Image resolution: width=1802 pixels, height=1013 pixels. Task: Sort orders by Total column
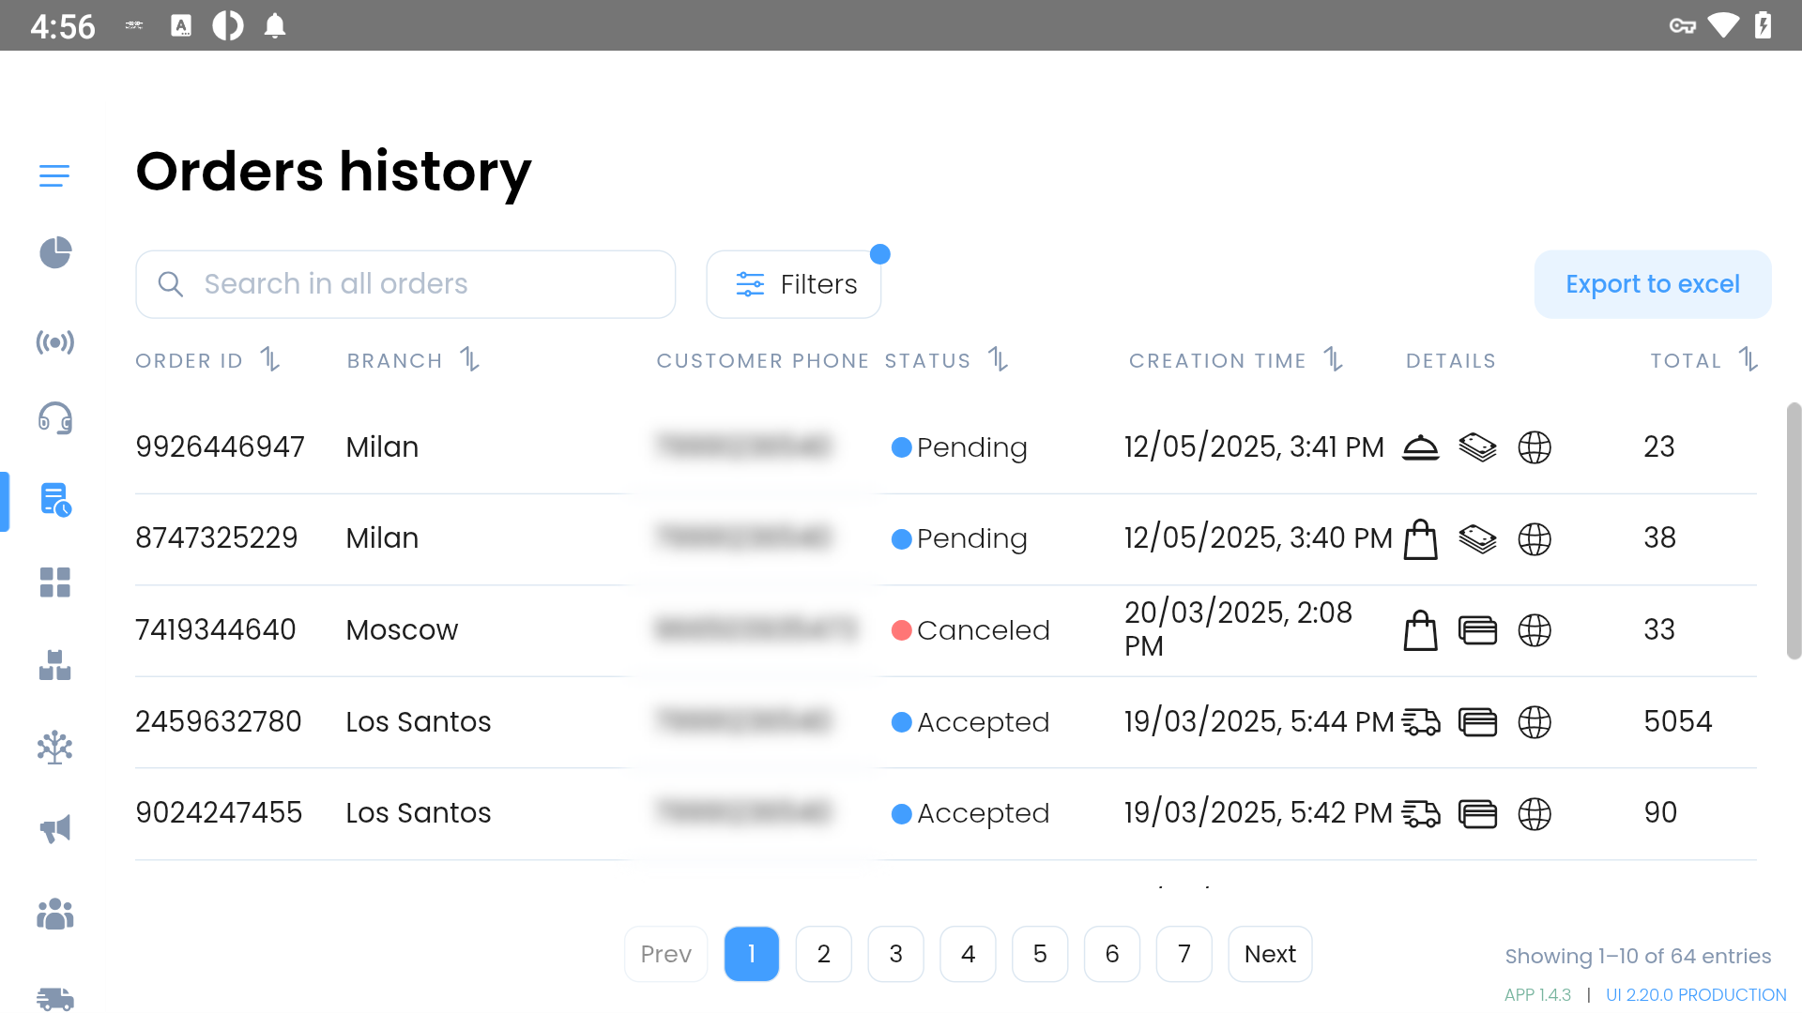pyautogui.click(x=1748, y=359)
